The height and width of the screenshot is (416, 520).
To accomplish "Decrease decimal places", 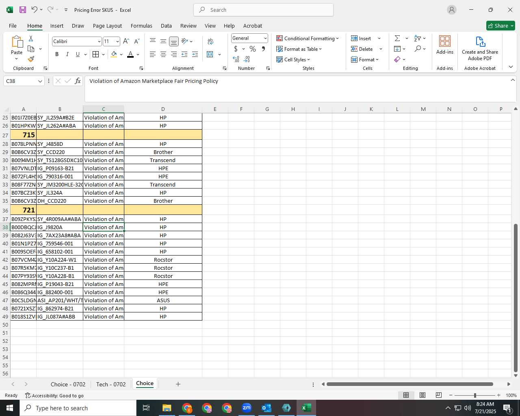I will (x=247, y=59).
